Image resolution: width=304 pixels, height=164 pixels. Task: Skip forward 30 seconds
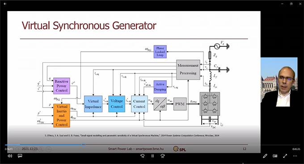[x=162, y=156]
